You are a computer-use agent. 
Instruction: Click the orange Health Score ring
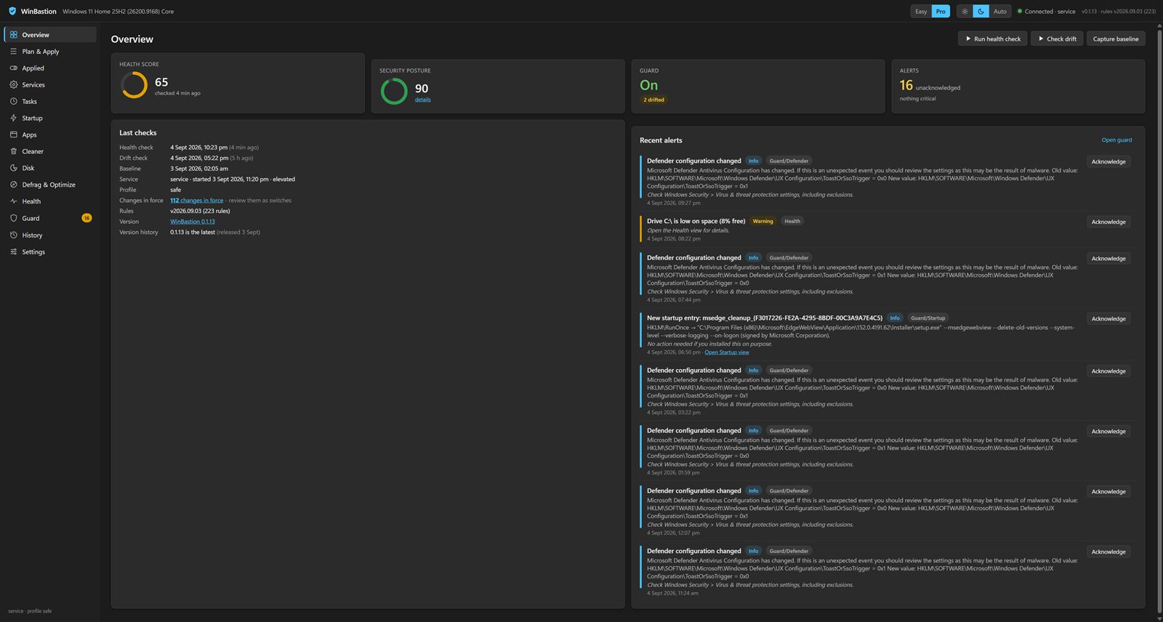(x=134, y=85)
